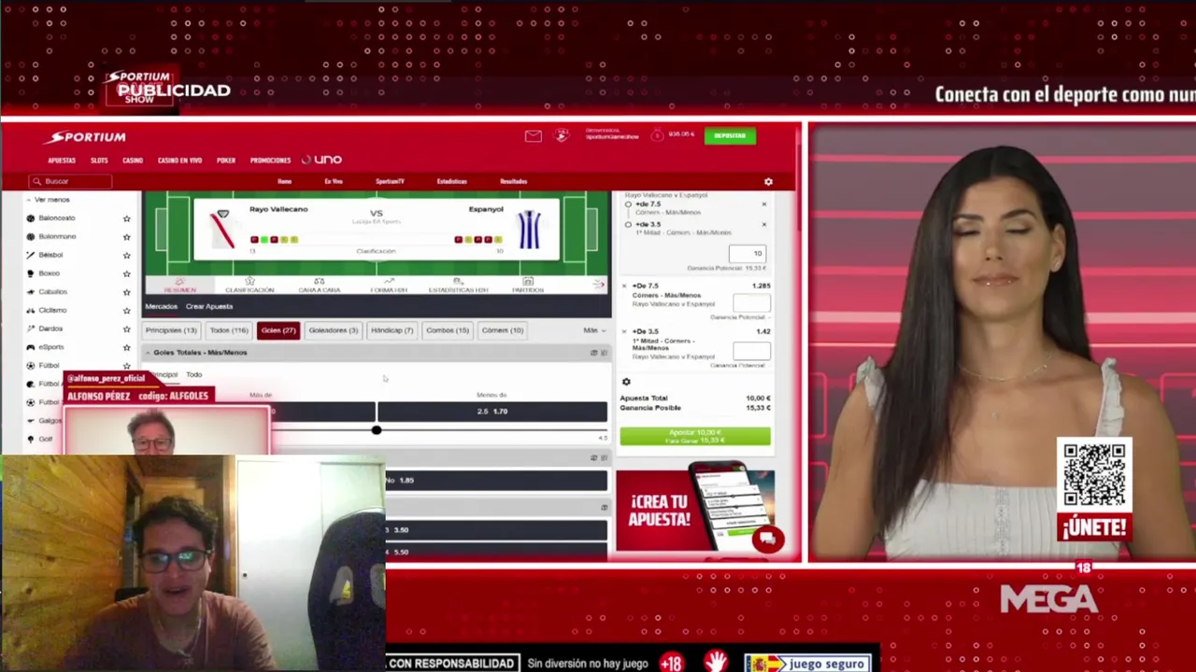Open the Cara a Cara tab
The width and height of the screenshot is (1196, 672).
click(319, 286)
